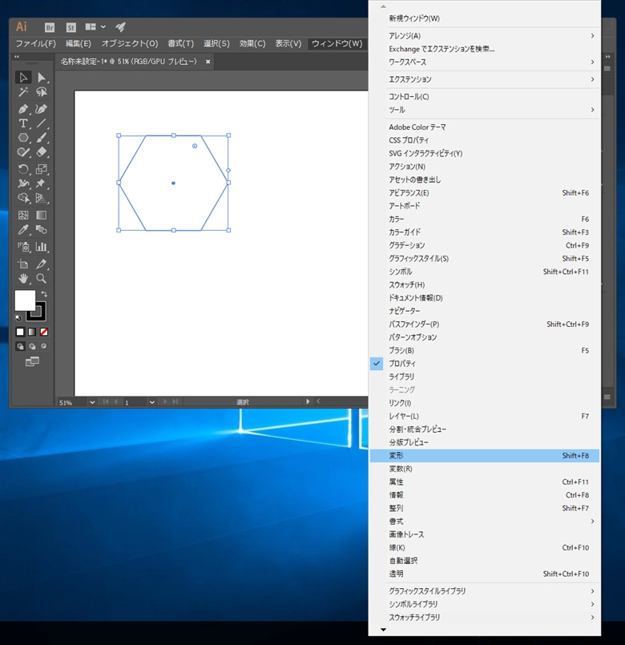Select the Scale tool
This screenshot has height=645, width=625.
point(42,169)
